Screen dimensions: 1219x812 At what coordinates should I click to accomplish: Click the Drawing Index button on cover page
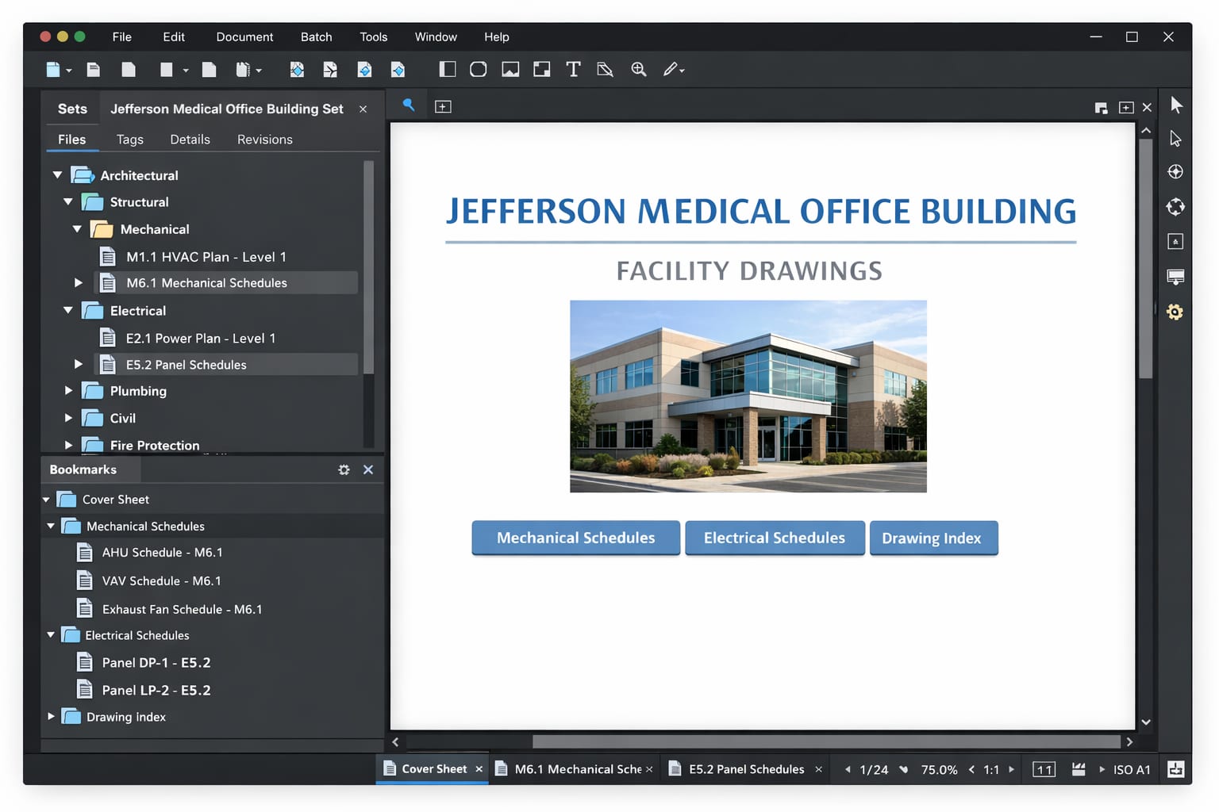pos(933,538)
